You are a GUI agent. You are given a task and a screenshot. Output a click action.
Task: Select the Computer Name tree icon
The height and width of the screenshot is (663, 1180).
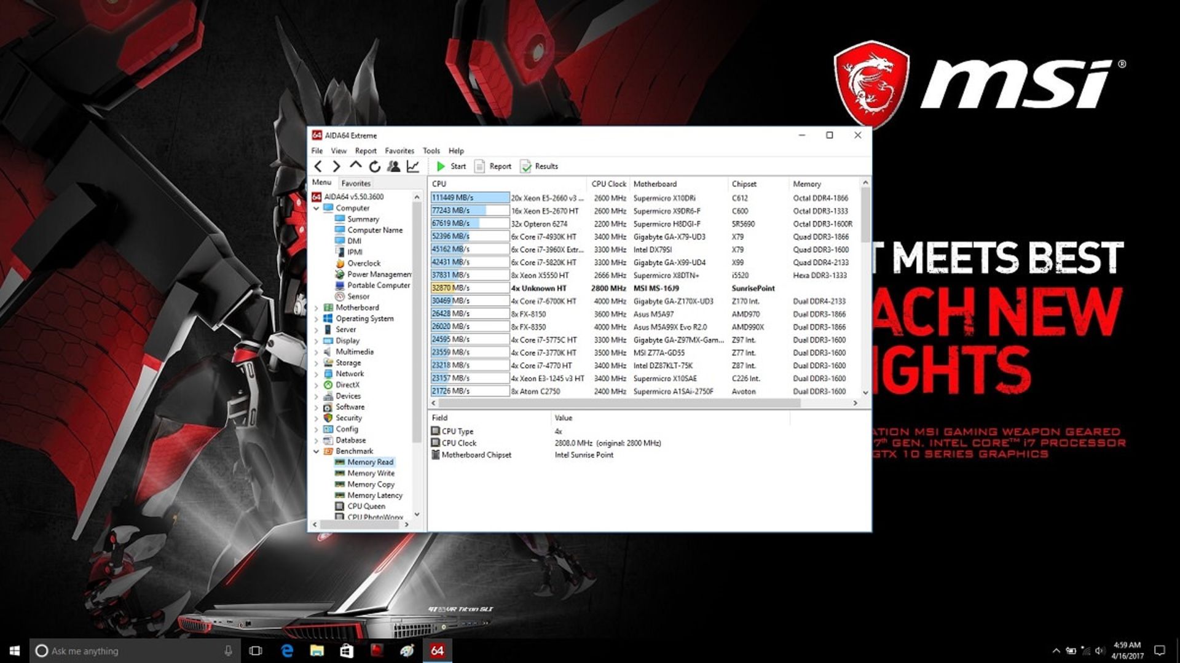(340, 230)
